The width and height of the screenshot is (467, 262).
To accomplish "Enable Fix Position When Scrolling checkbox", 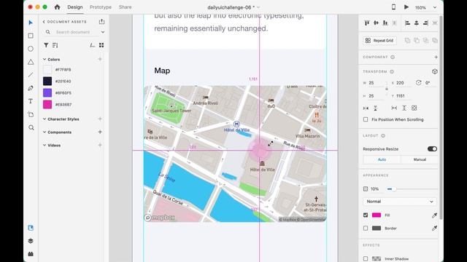I will [366, 119].
